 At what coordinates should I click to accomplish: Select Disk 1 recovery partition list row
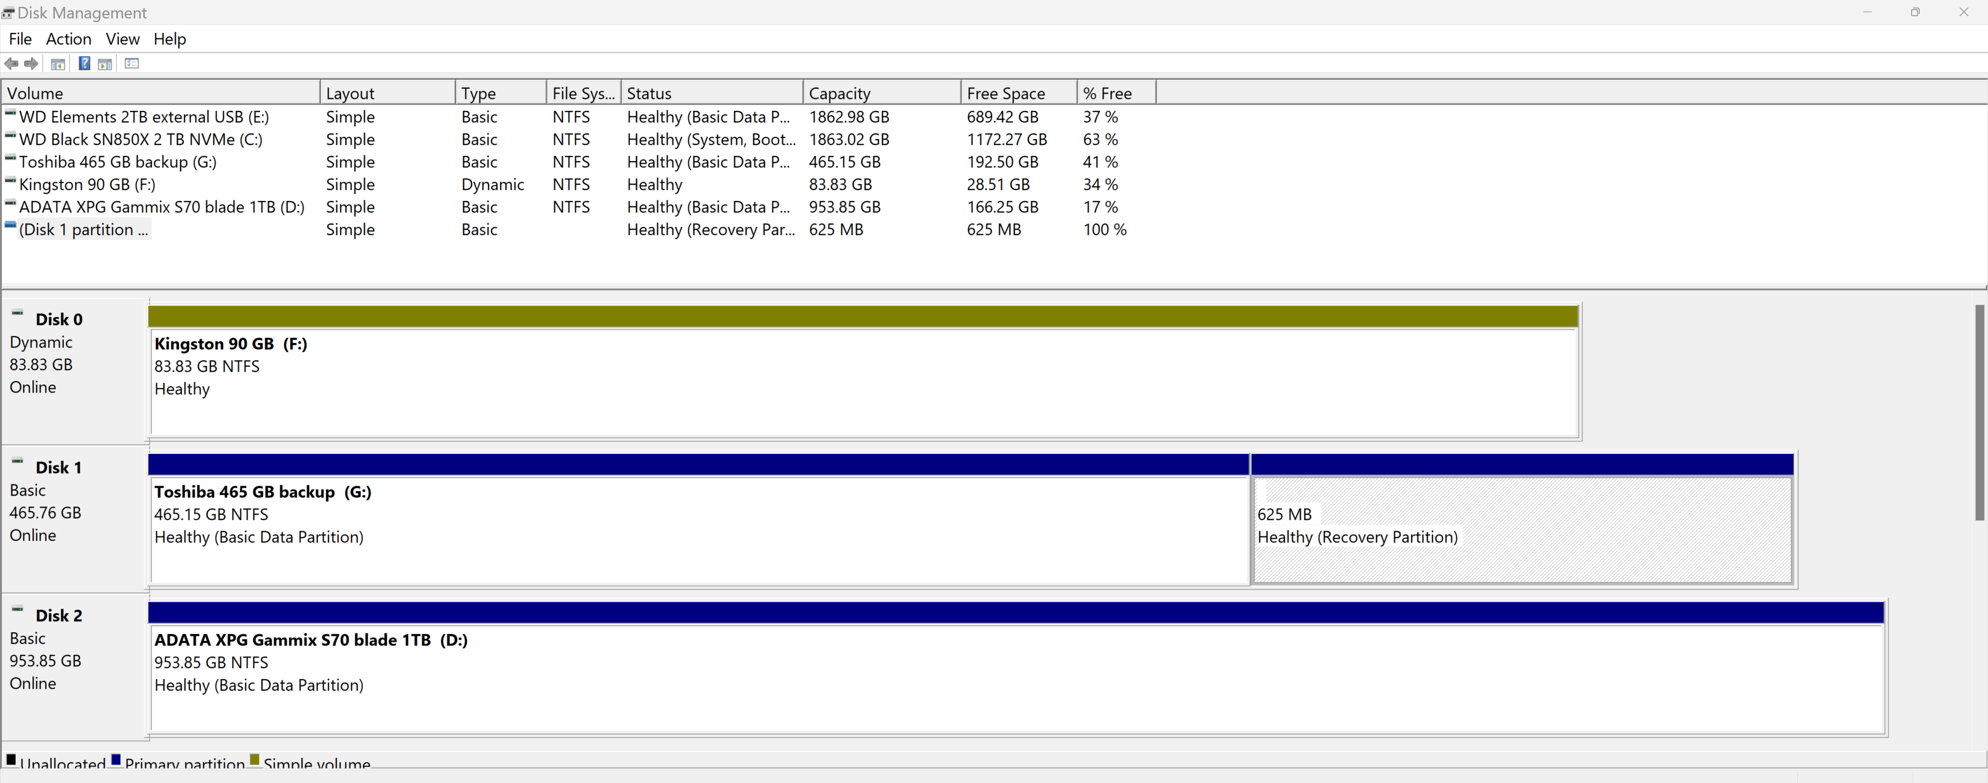pyautogui.click(x=83, y=230)
